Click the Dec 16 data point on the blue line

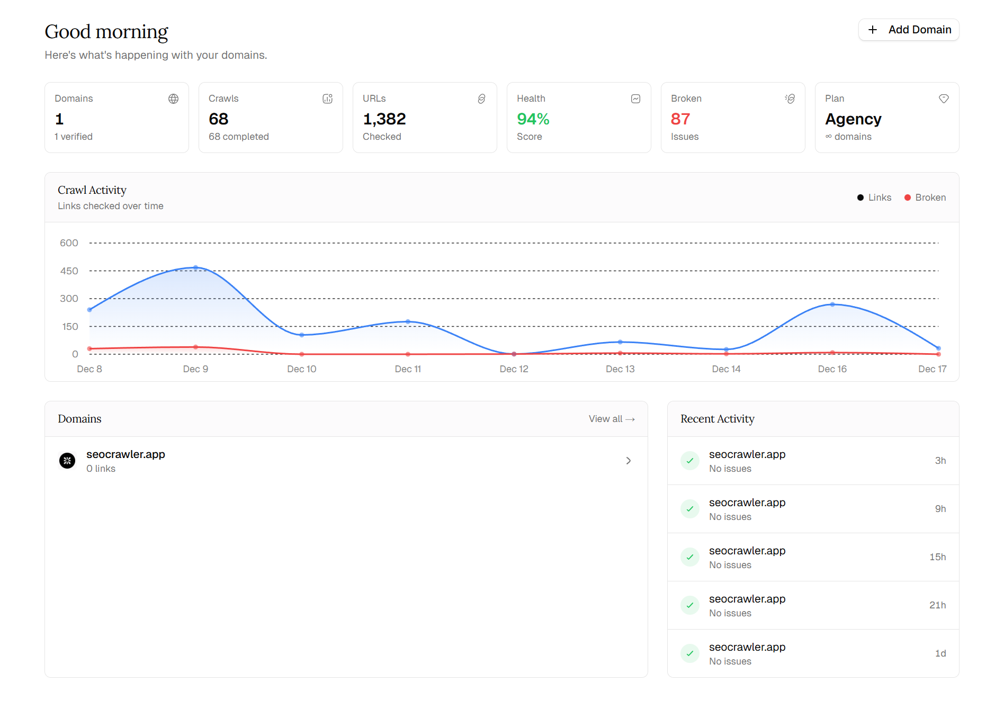click(832, 304)
